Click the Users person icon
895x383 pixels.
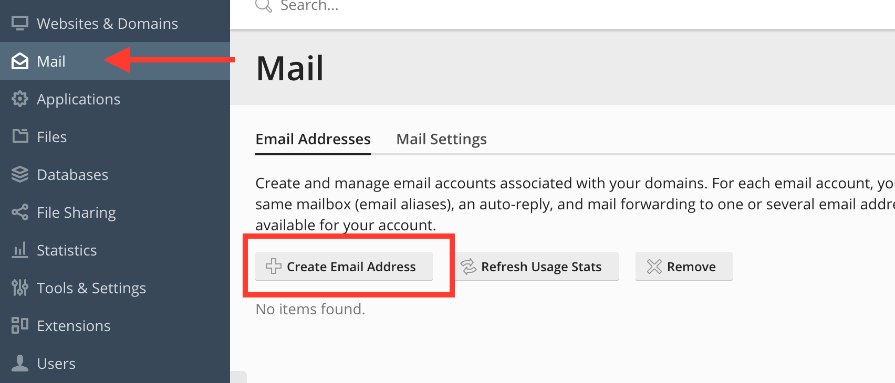20,363
